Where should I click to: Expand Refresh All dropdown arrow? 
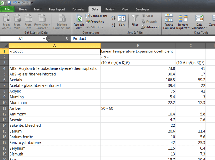click(81, 28)
